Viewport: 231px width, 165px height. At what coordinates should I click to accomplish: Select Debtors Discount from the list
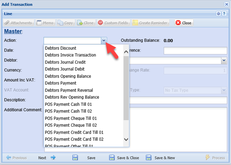pyautogui.click(x=60, y=48)
